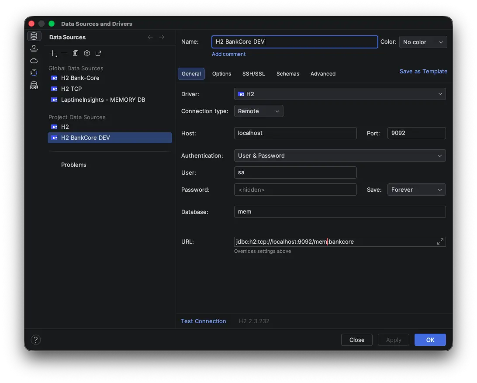Open the password Save dropdown showing Forever
The image size is (477, 383).
(x=416, y=190)
